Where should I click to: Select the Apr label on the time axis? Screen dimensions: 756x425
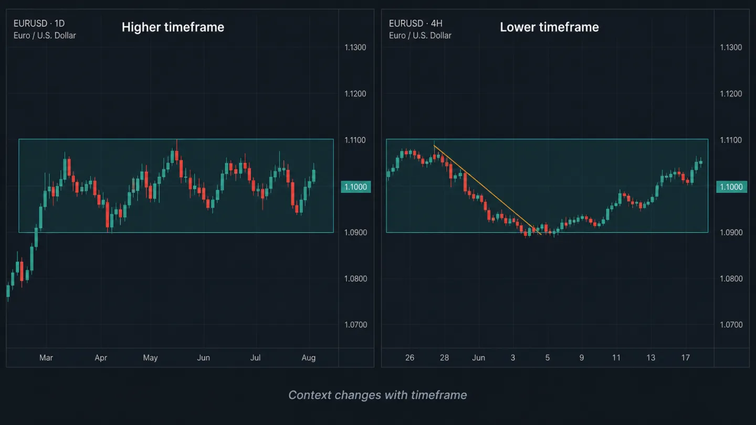coord(101,358)
